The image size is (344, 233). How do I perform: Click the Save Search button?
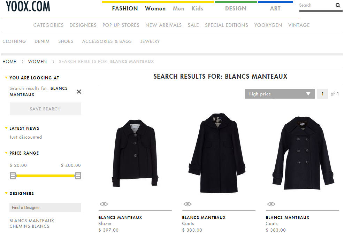[45, 109]
